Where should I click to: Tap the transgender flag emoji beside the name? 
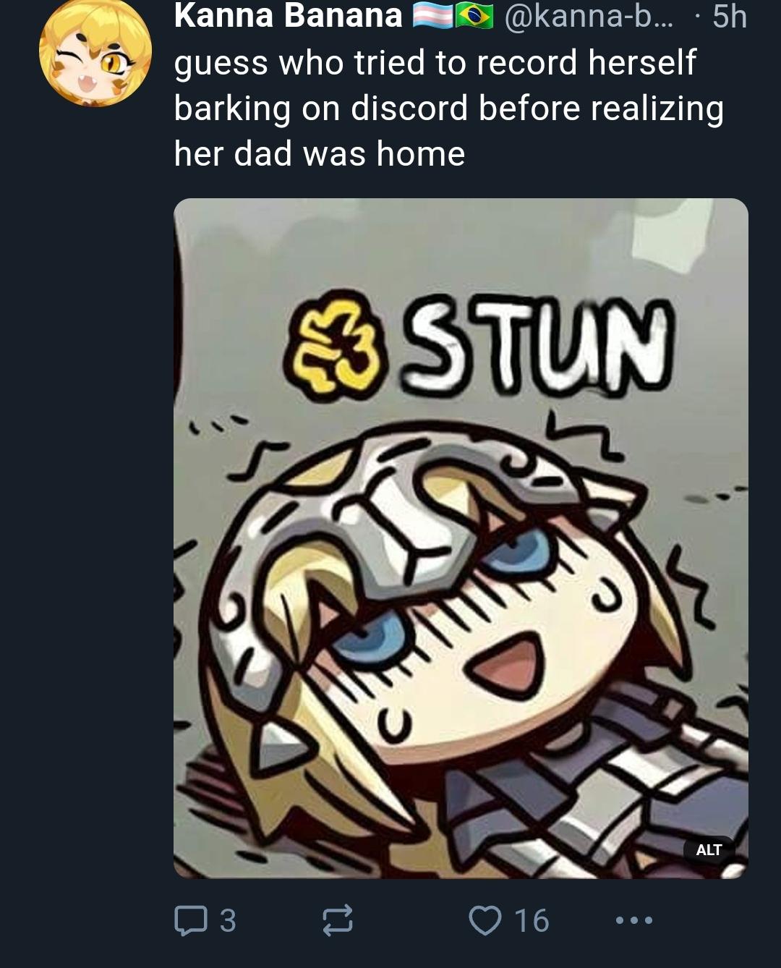coord(432,16)
